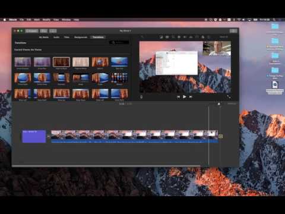Image resolution: width=285 pixels, height=214 pixels.
Task: Switch to the Audio tab
Action: [56, 37]
